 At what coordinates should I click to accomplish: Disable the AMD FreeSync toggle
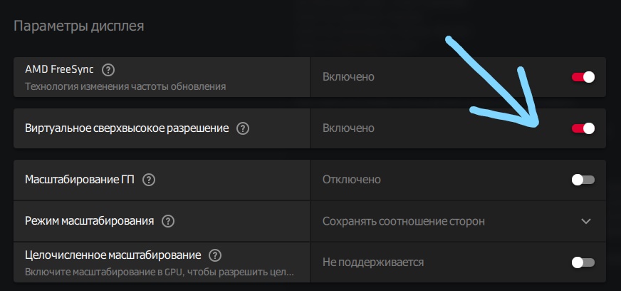coord(583,77)
